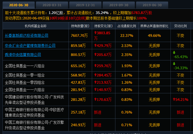This screenshot has height=134, width=193.
Task: Select the 7607.70万 holding value
Action: [79, 36]
